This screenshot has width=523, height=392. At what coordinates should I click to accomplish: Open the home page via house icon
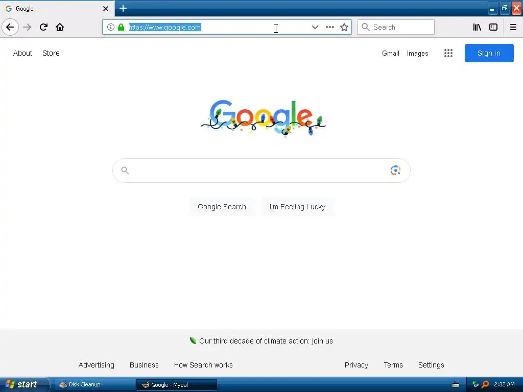tap(60, 27)
